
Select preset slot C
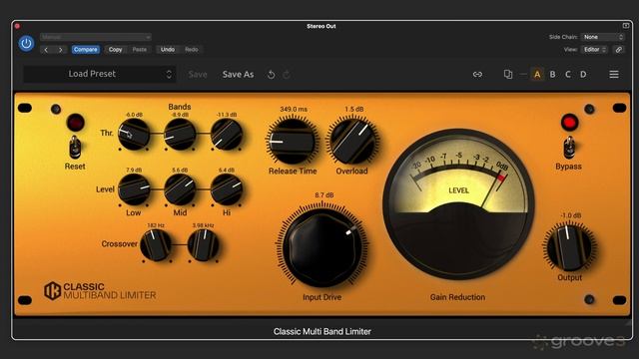[x=568, y=75]
